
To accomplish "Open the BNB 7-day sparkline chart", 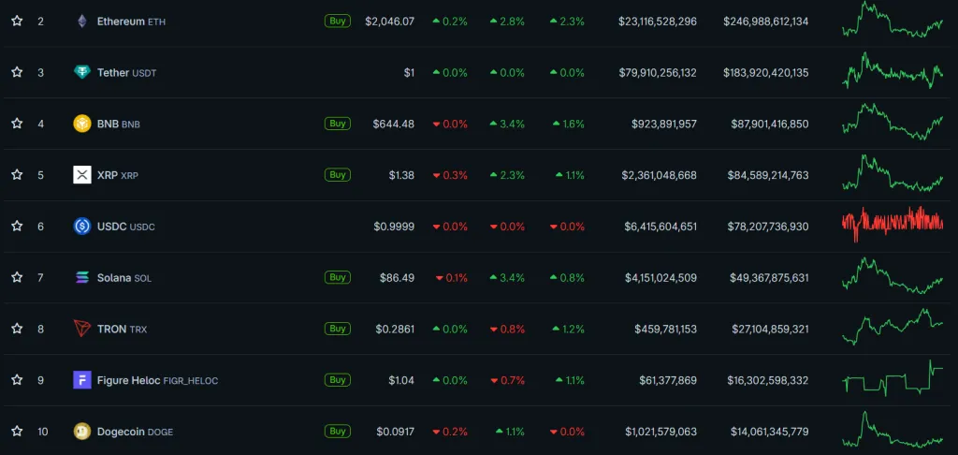I will pos(893,122).
